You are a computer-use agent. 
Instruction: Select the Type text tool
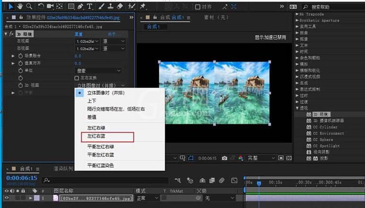point(90,7)
